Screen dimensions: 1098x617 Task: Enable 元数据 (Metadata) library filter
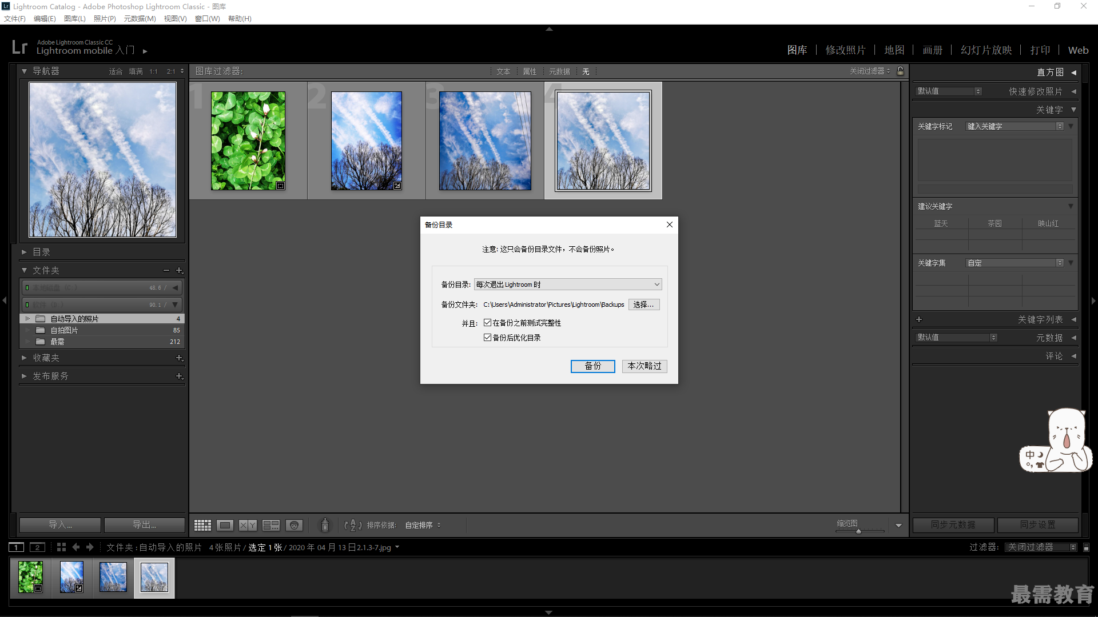[x=559, y=71]
